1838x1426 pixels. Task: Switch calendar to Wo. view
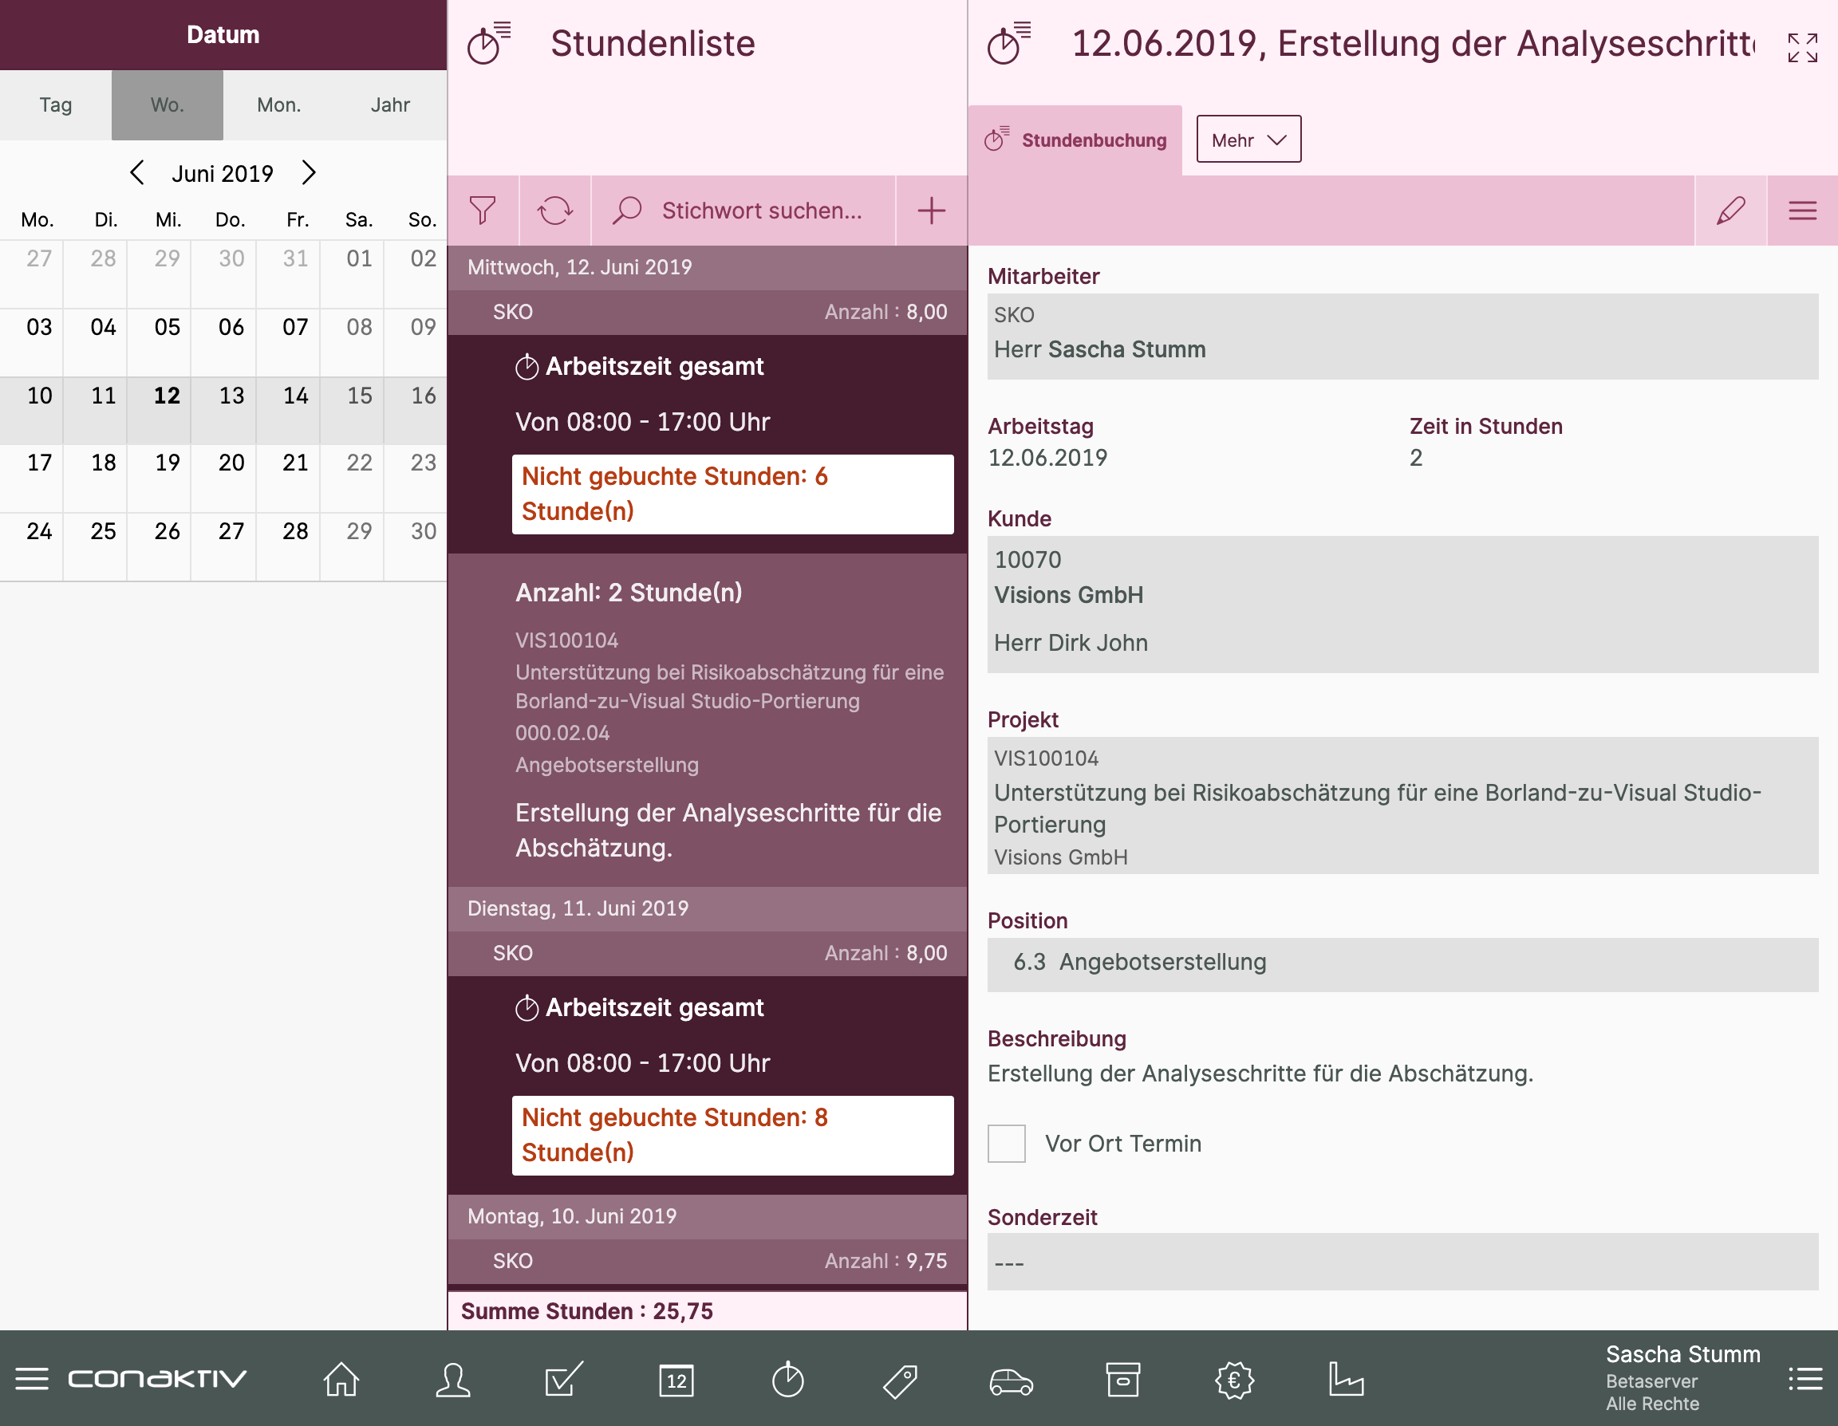pos(168,105)
